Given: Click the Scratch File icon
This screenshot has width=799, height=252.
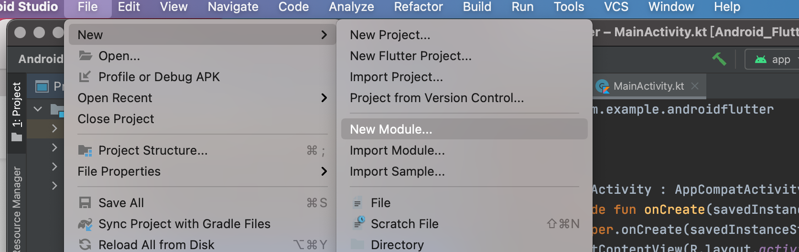Looking at the screenshot, I should click(358, 223).
